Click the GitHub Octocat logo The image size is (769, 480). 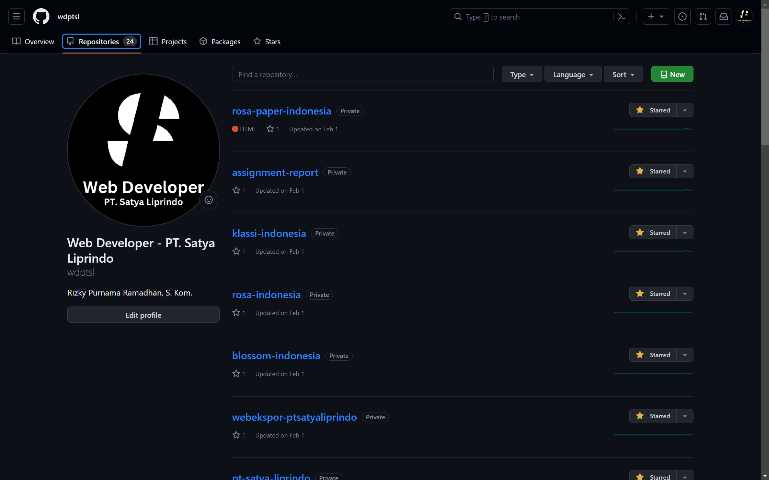pyautogui.click(x=41, y=16)
